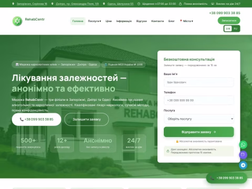The width and height of the screenshot is (252, 189).
Task: Click the Телефон input field
Action: point(199,100)
